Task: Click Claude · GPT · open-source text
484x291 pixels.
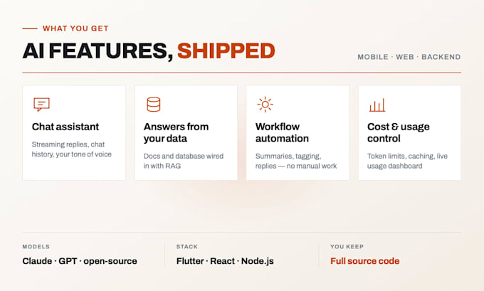Action: (x=80, y=261)
